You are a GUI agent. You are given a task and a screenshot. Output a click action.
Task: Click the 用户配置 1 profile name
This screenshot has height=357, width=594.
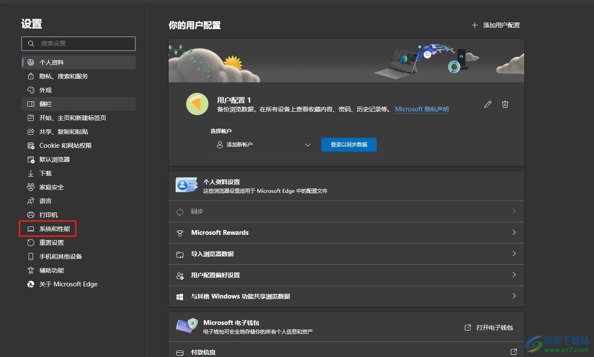coord(234,100)
